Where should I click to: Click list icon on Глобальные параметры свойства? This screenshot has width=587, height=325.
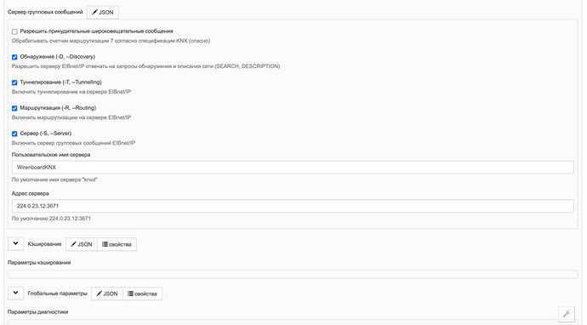click(x=130, y=294)
